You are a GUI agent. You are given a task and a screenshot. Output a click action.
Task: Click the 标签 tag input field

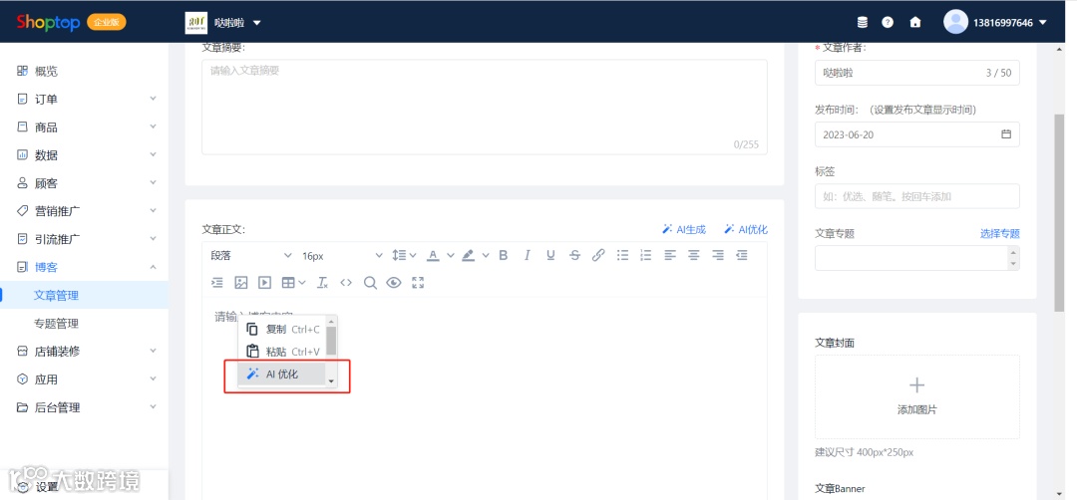[917, 196]
